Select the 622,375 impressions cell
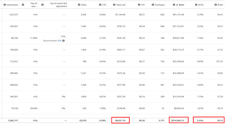 coord(14,14)
